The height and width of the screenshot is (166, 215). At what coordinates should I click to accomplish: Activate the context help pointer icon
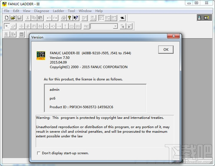pyautogui.click(x=76, y=18)
